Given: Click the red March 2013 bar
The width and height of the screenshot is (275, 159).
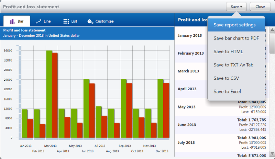Looking at the screenshot, I should coord(55,95).
